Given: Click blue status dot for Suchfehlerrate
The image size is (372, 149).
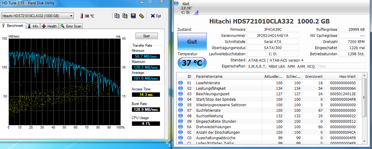Looking at the screenshot, I should point(180,110).
